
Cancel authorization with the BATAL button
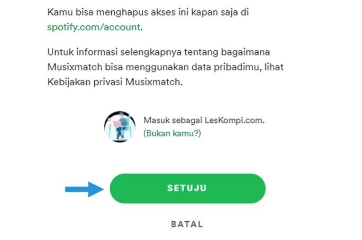point(187,224)
